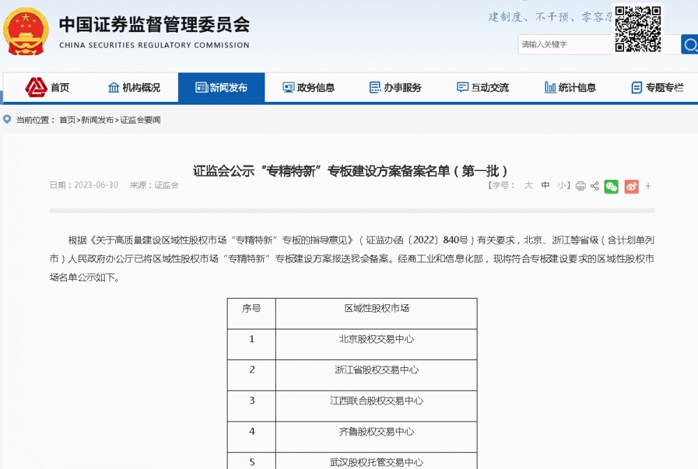Click the red home logo icon
The height and width of the screenshot is (469, 698).
36,87
